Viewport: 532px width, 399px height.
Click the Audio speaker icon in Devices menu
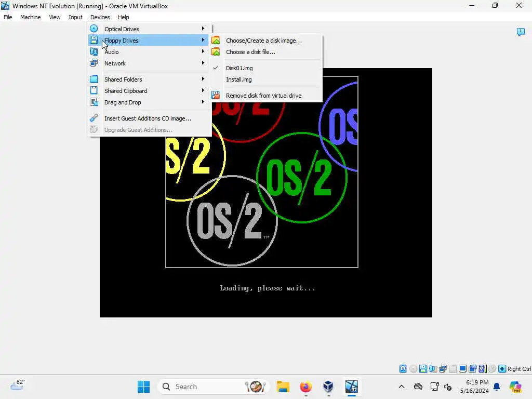(94, 51)
